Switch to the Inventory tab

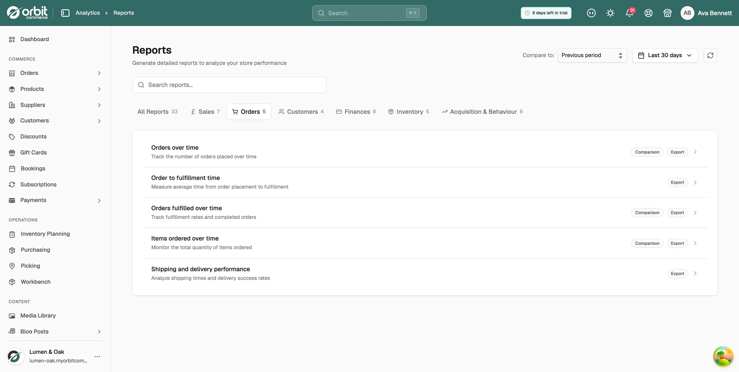[408, 112]
